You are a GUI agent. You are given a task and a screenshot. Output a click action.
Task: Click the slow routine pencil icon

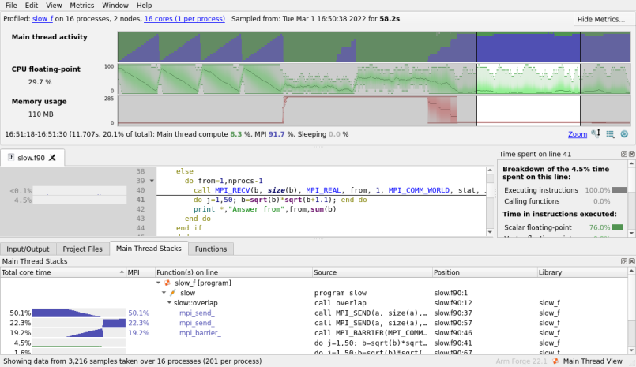pyautogui.click(x=173, y=293)
